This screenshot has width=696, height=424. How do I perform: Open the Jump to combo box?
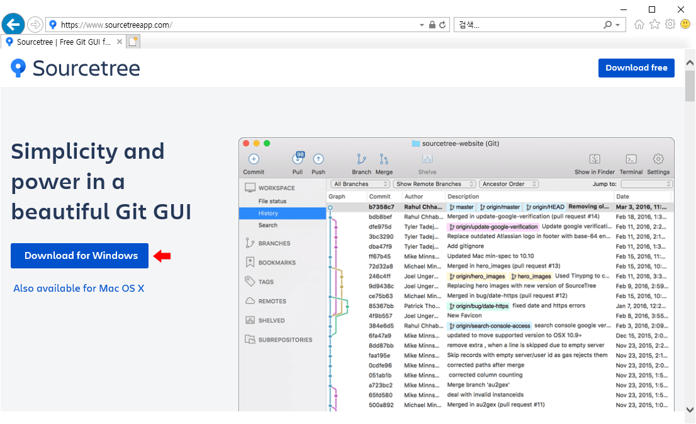647,184
